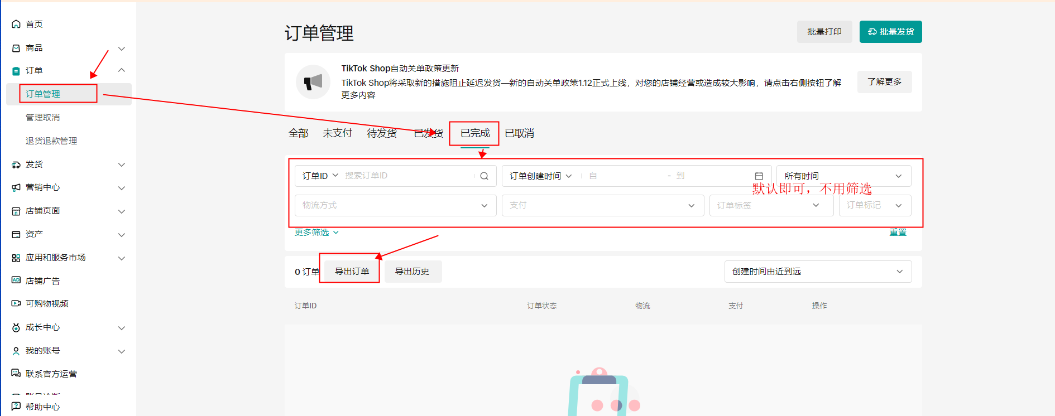The height and width of the screenshot is (416, 1055).
Task: Click the 重置 reset link
Action: [x=898, y=233]
